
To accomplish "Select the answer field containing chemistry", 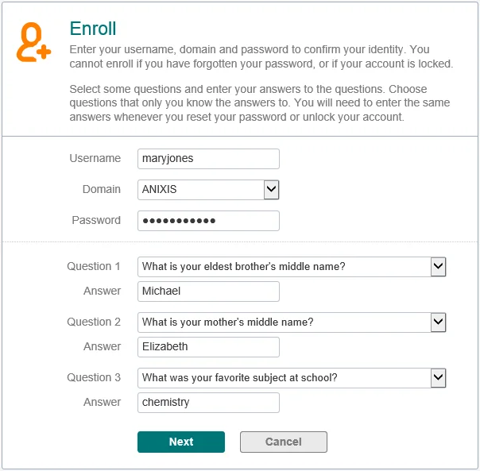I will [x=208, y=403].
